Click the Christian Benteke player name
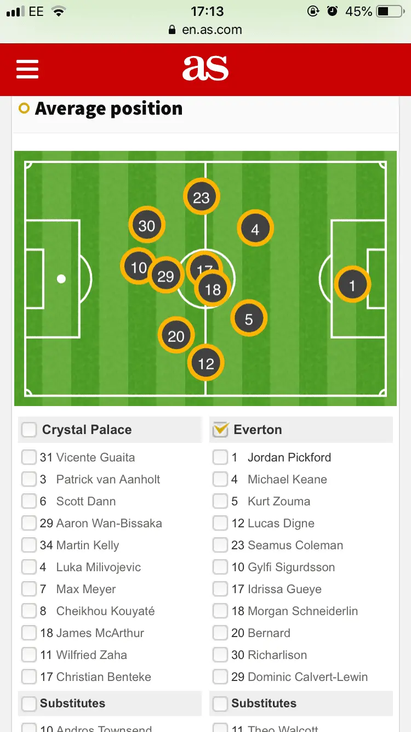 [x=103, y=677]
